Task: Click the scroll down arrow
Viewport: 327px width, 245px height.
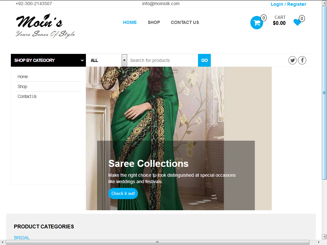Action: [x=324, y=237]
